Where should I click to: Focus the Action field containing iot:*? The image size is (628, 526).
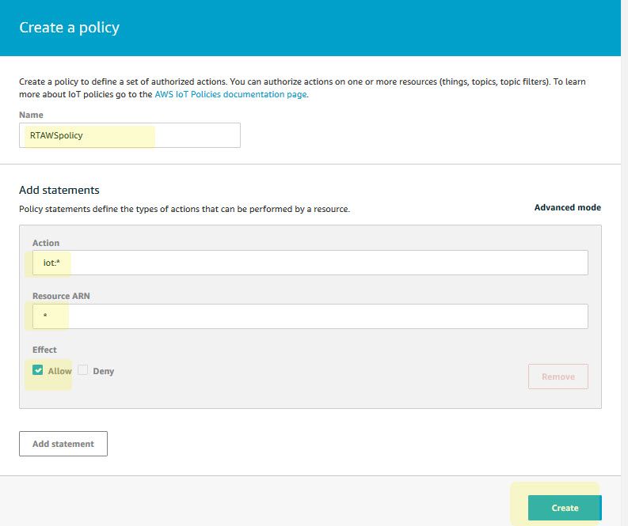pos(310,263)
